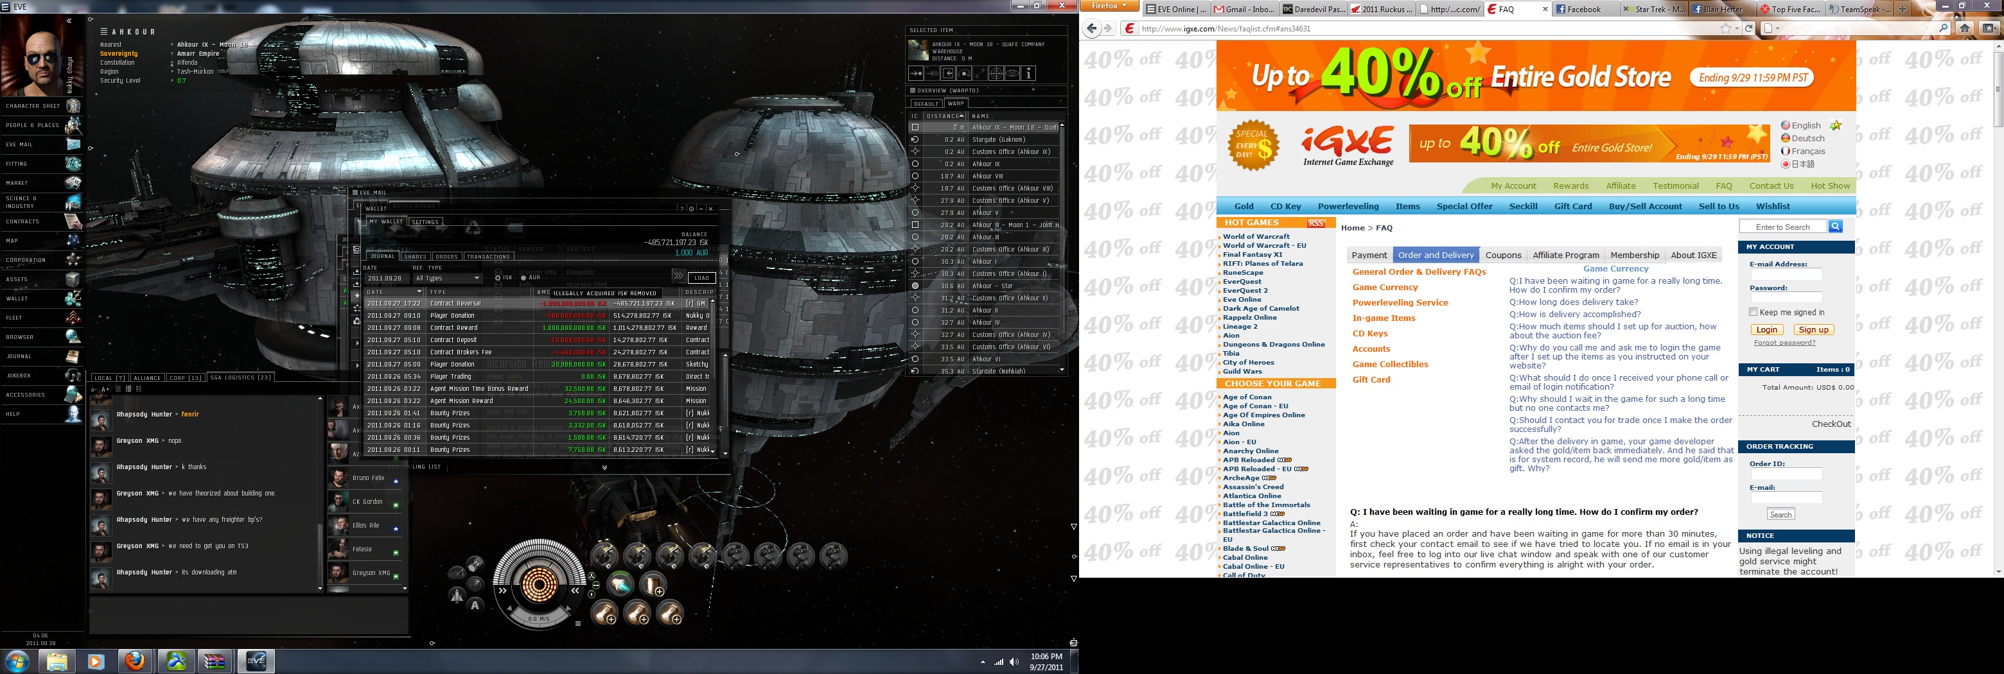Select the ISK radio button in wallet
The height and width of the screenshot is (674, 2004).
498,277
